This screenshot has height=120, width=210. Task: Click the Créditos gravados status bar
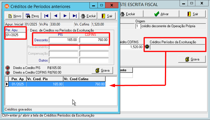[61, 109]
